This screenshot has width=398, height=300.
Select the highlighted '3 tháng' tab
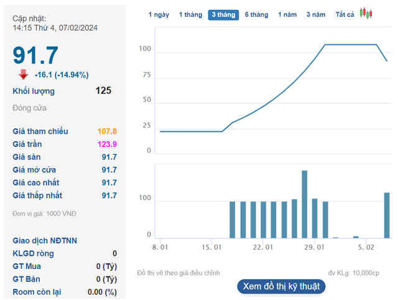(223, 14)
